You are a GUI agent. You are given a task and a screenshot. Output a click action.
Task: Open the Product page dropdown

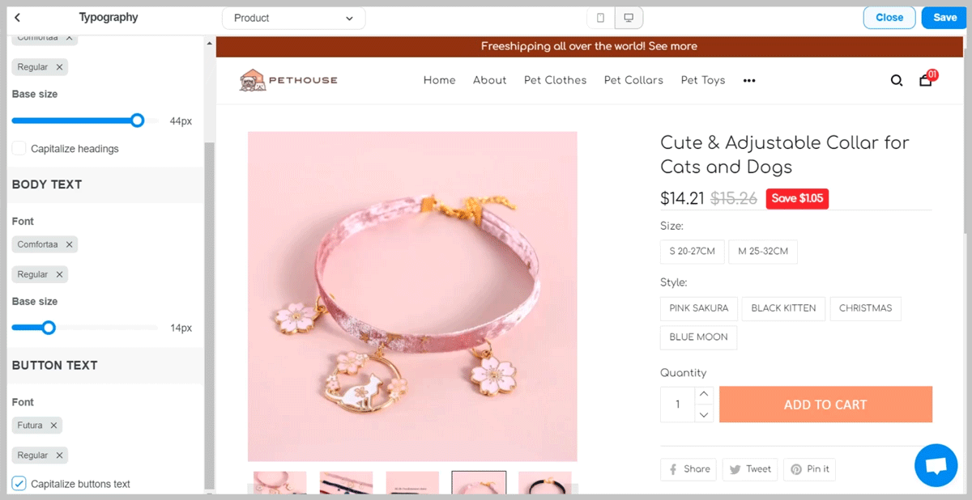(x=293, y=18)
